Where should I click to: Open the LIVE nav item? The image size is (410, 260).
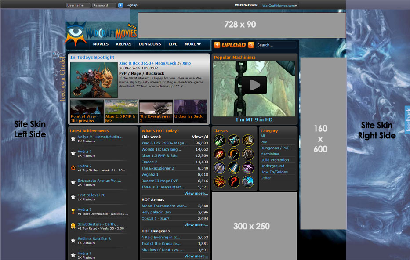point(173,44)
